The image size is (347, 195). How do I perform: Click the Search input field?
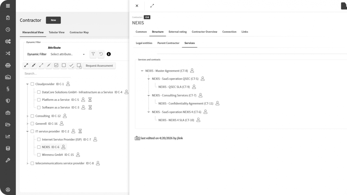coord(46,74)
